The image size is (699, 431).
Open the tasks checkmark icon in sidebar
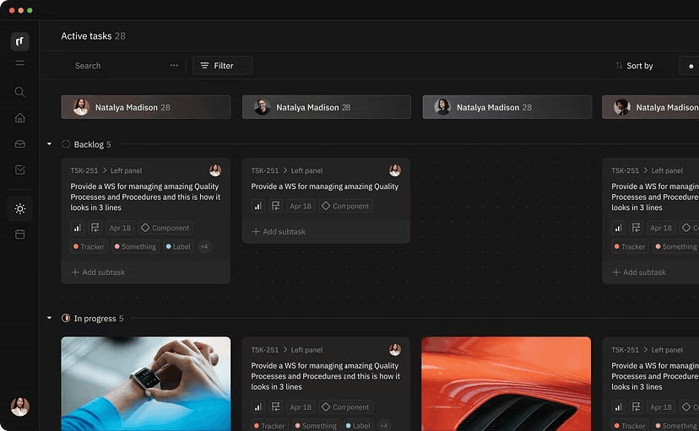pyautogui.click(x=19, y=170)
